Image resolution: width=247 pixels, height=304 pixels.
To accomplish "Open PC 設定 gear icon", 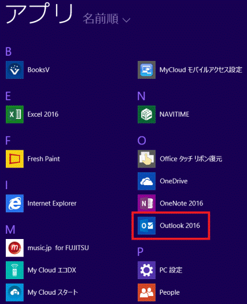I will [x=146, y=270].
